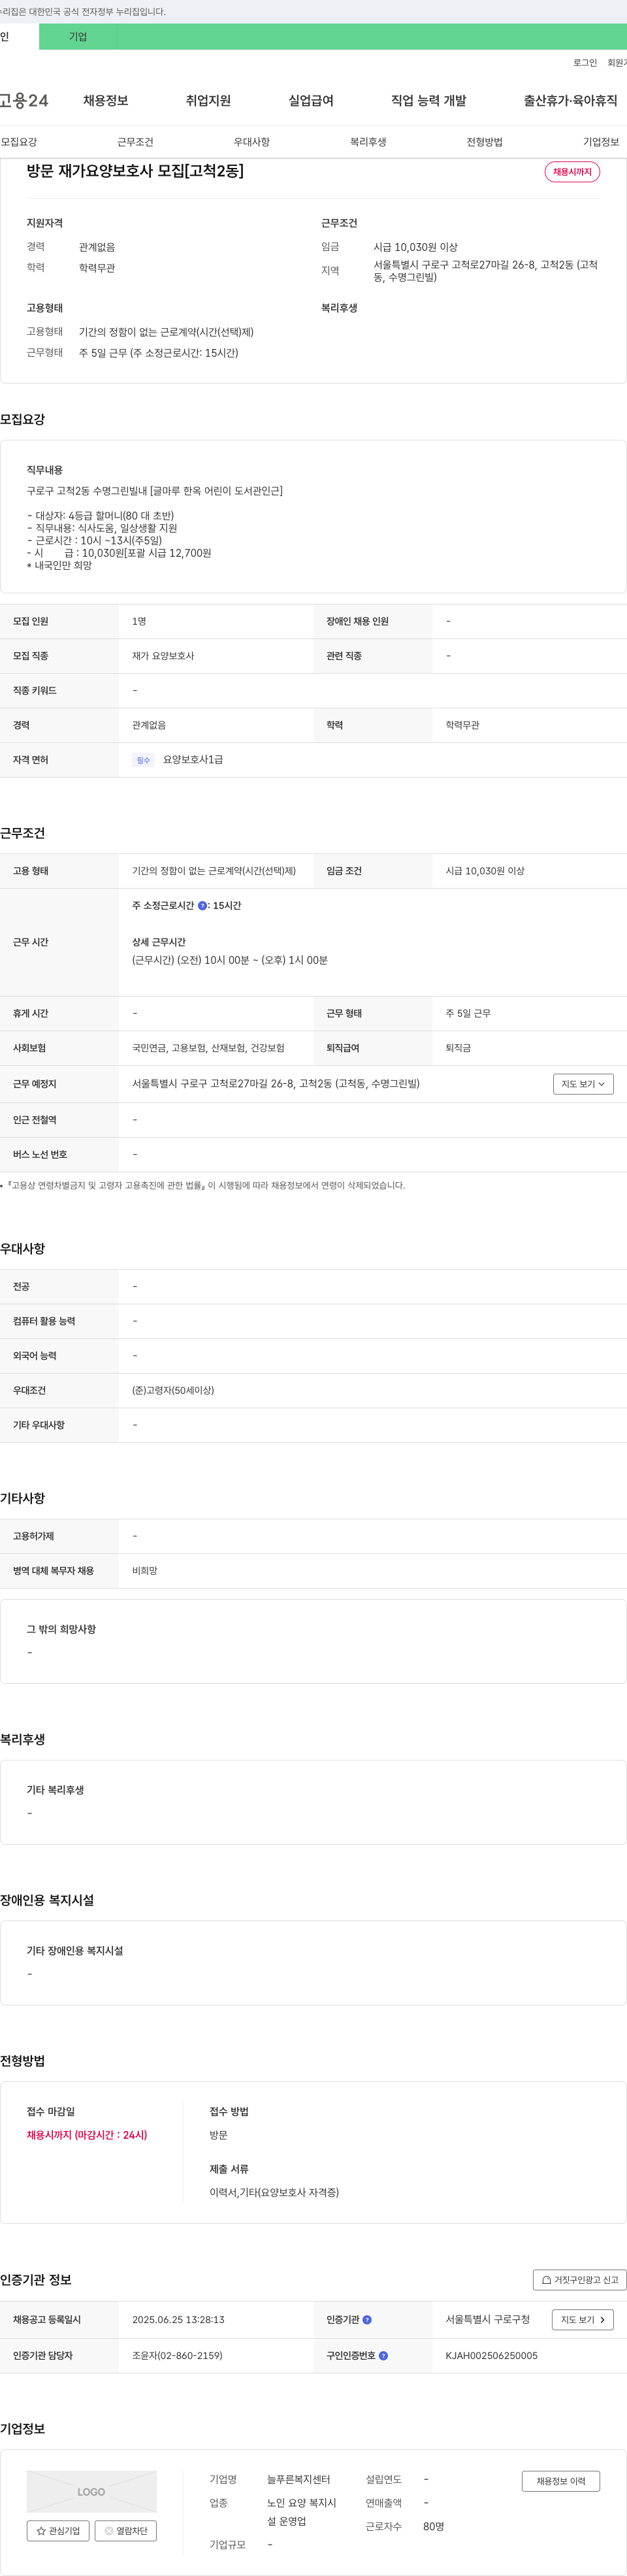Switch to the 기업 top tab
The height and width of the screenshot is (2576, 627).
(x=78, y=37)
